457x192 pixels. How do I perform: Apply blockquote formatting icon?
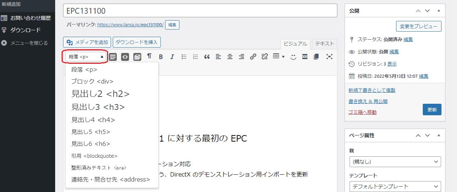coord(207,57)
